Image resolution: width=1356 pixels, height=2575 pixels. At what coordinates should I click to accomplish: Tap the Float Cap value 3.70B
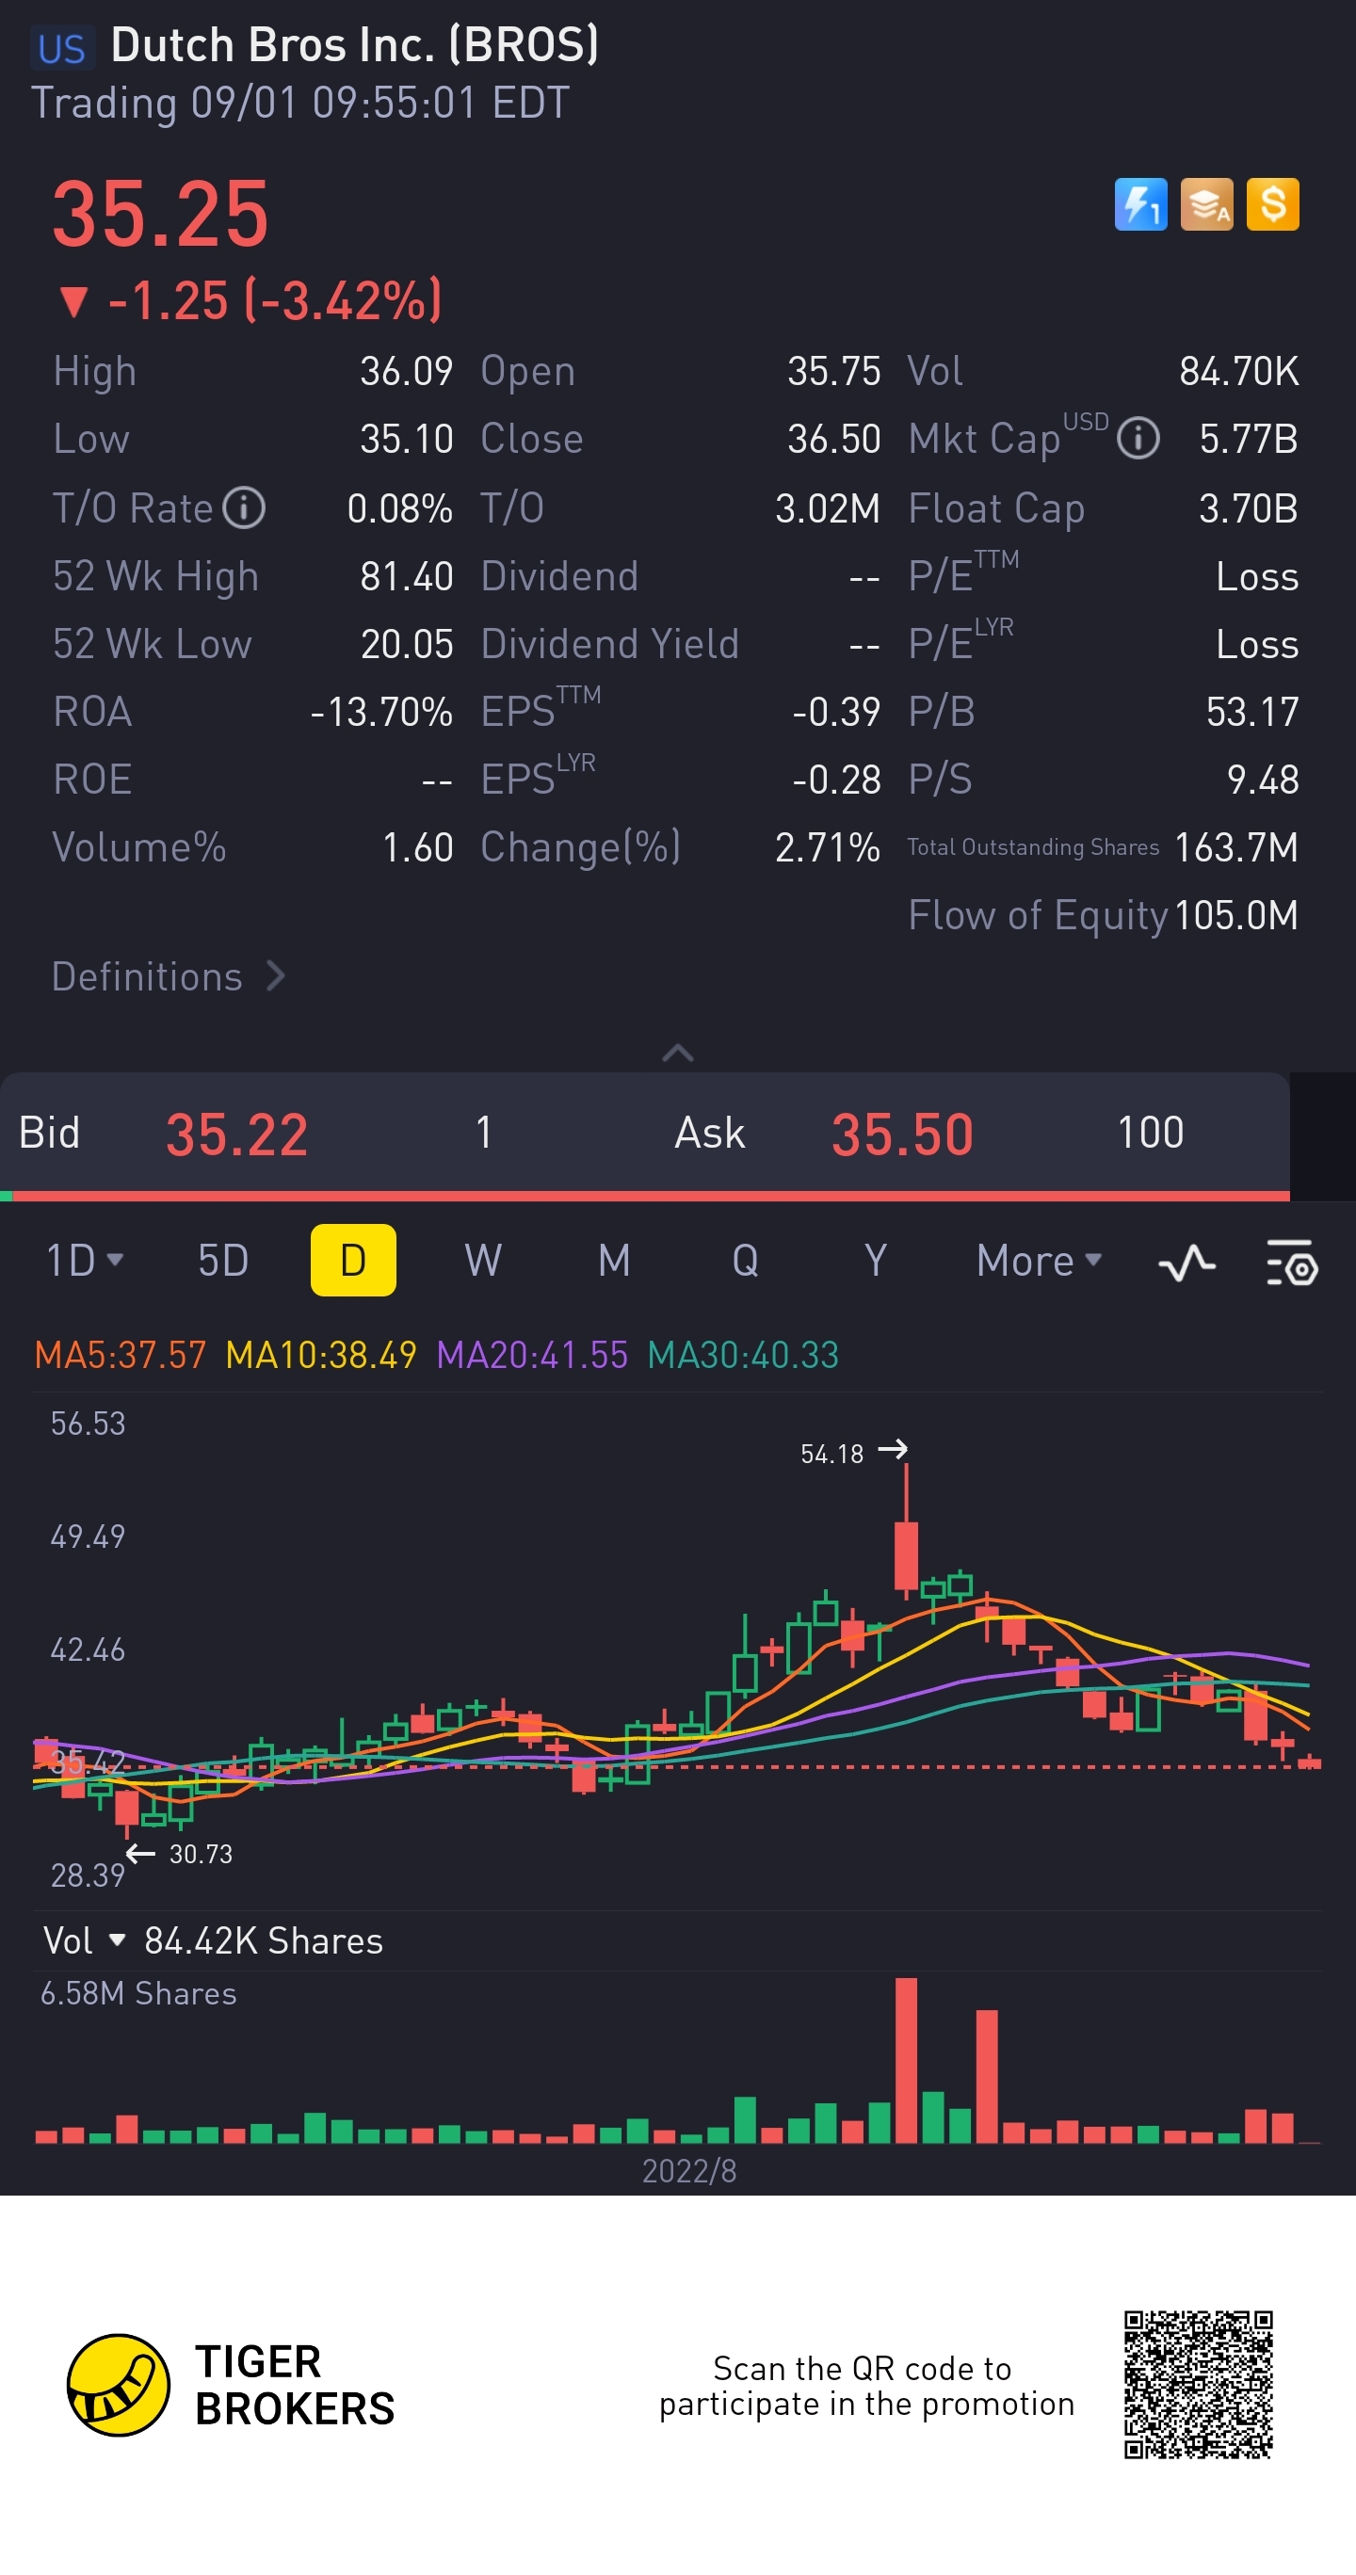click(1248, 508)
